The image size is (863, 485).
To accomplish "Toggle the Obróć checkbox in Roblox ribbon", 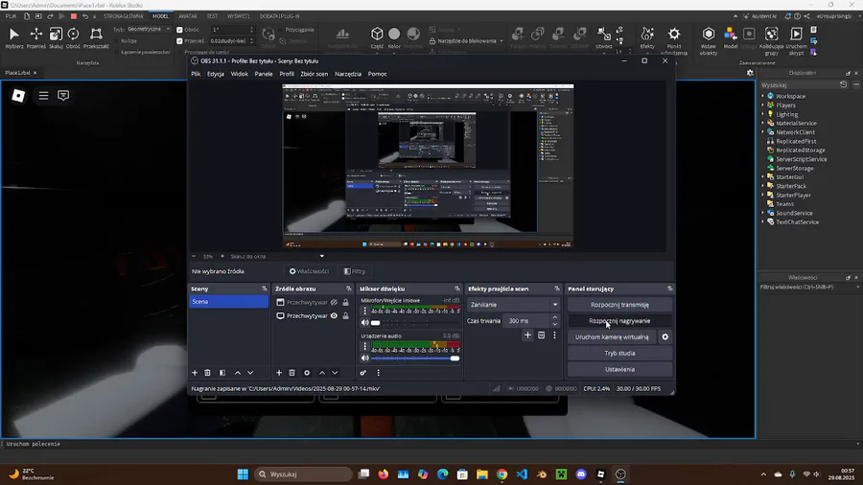I will [179, 30].
